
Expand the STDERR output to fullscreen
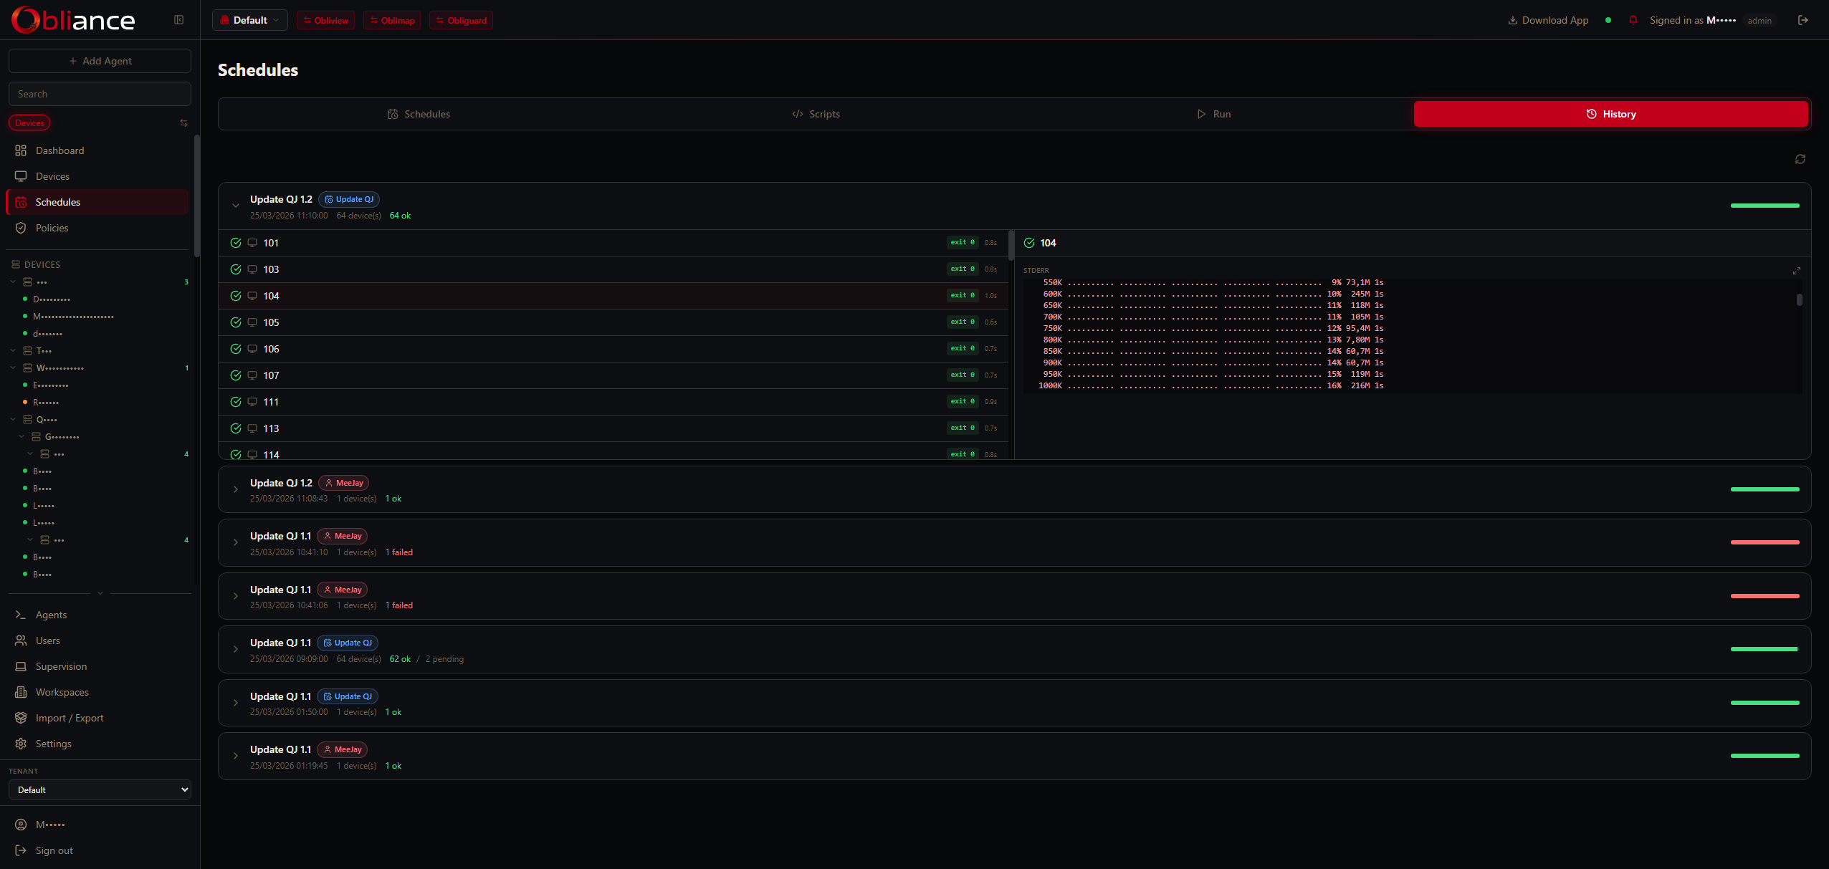1797,271
